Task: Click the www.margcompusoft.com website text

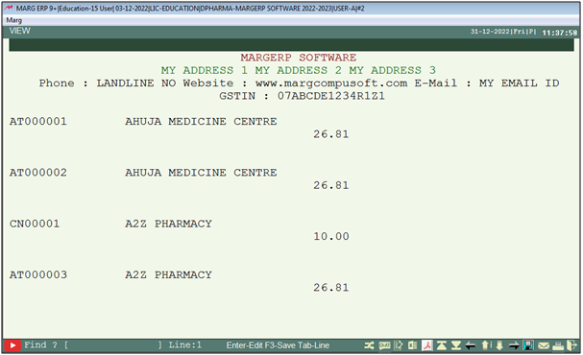Action: (331, 83)
